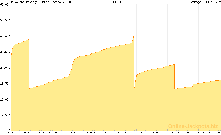Image resolution: width=221 pixels, height=135 pixels.
Task: Click the 52,500 y-axis label
Action: coord(5,20)
